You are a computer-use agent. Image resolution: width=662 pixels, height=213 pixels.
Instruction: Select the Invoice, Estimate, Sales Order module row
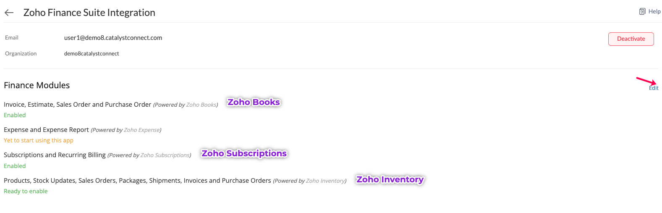click(111, 105)
